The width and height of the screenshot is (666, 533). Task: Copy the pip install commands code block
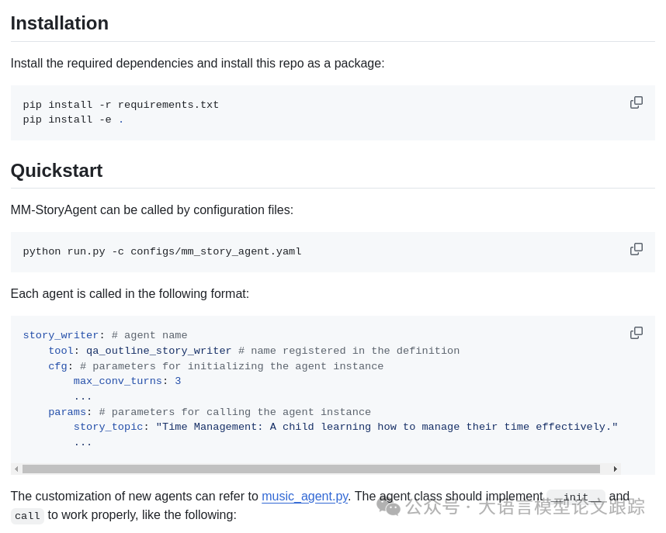637,102
